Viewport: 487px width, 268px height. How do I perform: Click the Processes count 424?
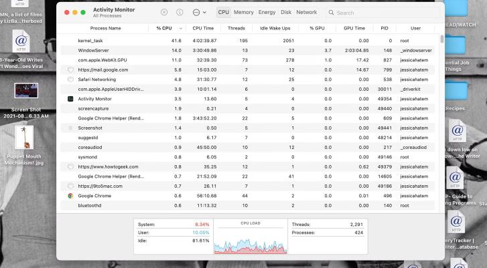click(359, 233)
